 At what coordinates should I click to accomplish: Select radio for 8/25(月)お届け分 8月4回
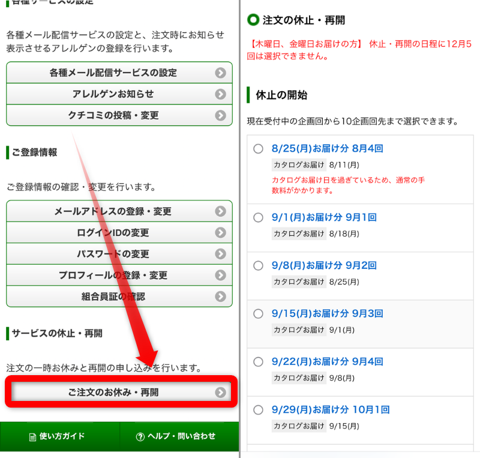click(258, 149)
